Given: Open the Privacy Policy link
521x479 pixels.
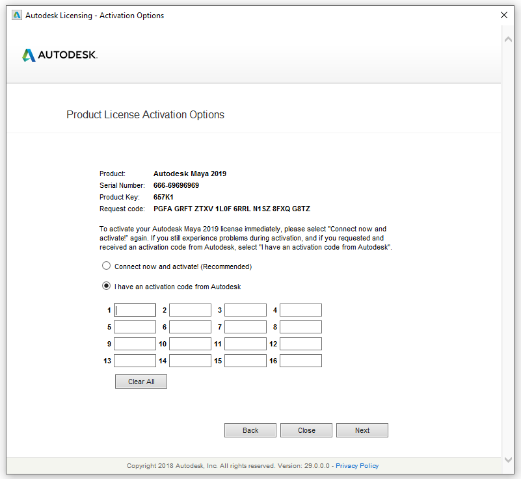Looking at the screenshot, I should [x=357, y=465].
